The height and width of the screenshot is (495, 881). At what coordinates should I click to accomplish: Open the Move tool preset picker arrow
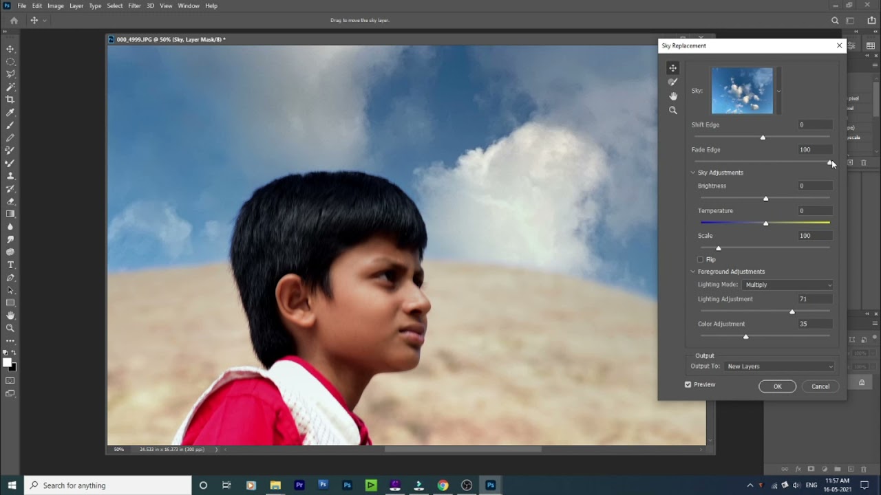pos(45,21)
